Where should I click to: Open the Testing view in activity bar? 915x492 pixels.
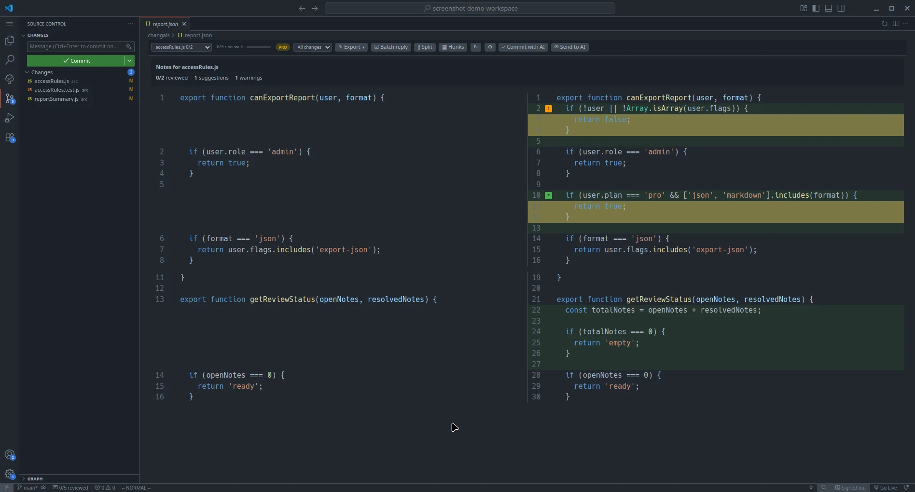(x=9, y=79)
